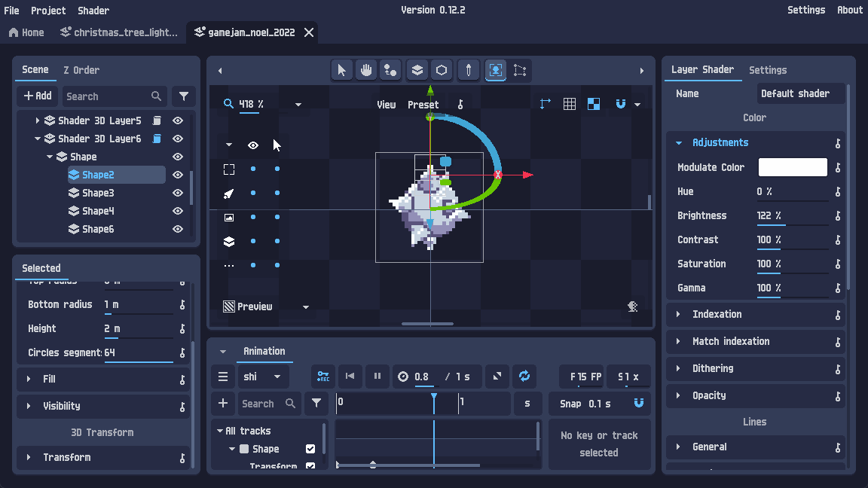Viewport: 868px width, 488px height.
Task: Expand the Indexation section
Action: 679,314
